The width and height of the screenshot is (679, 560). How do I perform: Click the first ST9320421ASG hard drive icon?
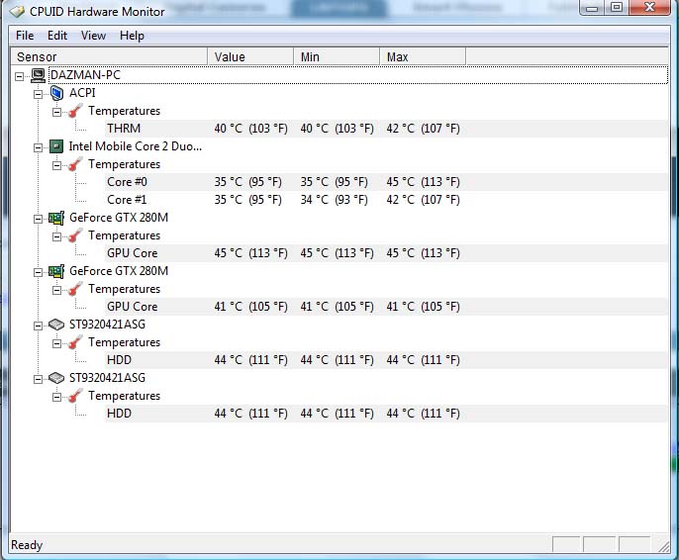(56, 325)
